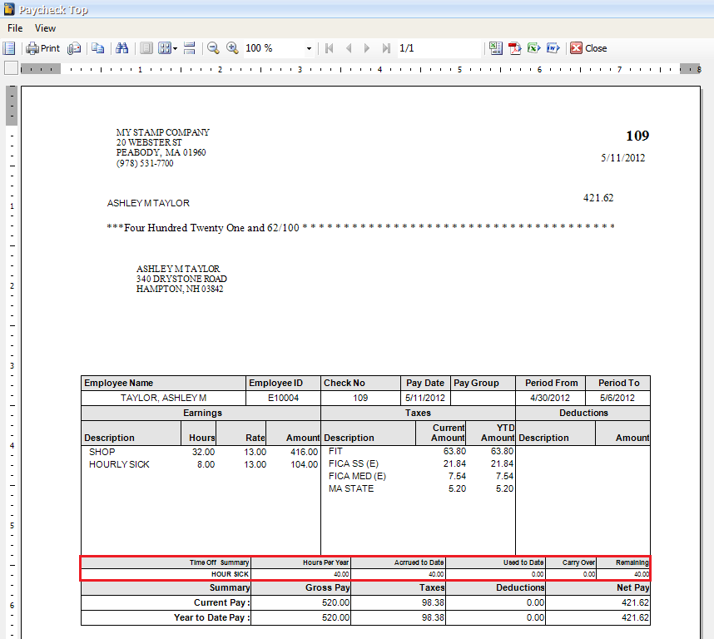Image resolution: width=714 pixels, height=639 pixels.
Task: Open the 100 % zoom dropdown
Action: [309, 49]
